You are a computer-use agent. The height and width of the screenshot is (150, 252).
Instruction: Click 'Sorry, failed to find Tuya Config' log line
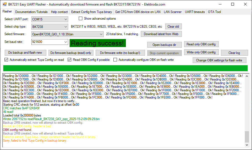(35, 141)
